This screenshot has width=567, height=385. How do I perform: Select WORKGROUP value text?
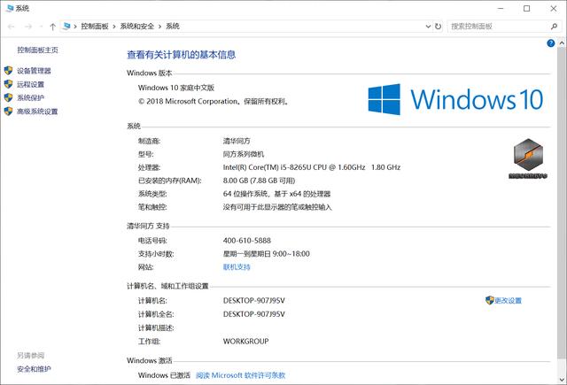[x=246, y=342]
